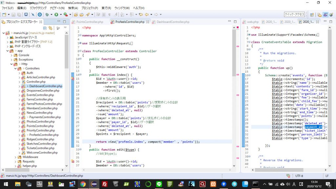This screenshot has height=189, width=336.
Task: Click the Back navigation arrow in toolbar
Action: [147, 15]
